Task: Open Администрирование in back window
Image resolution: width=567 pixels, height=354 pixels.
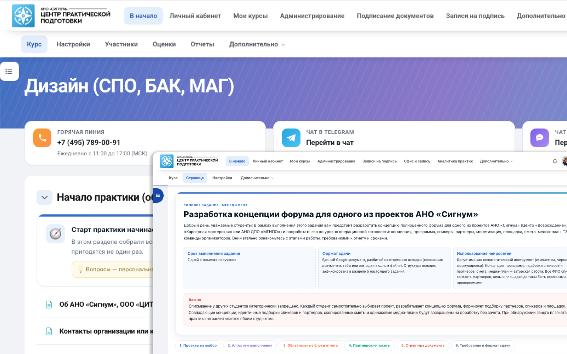Action: tap(312, 16)
